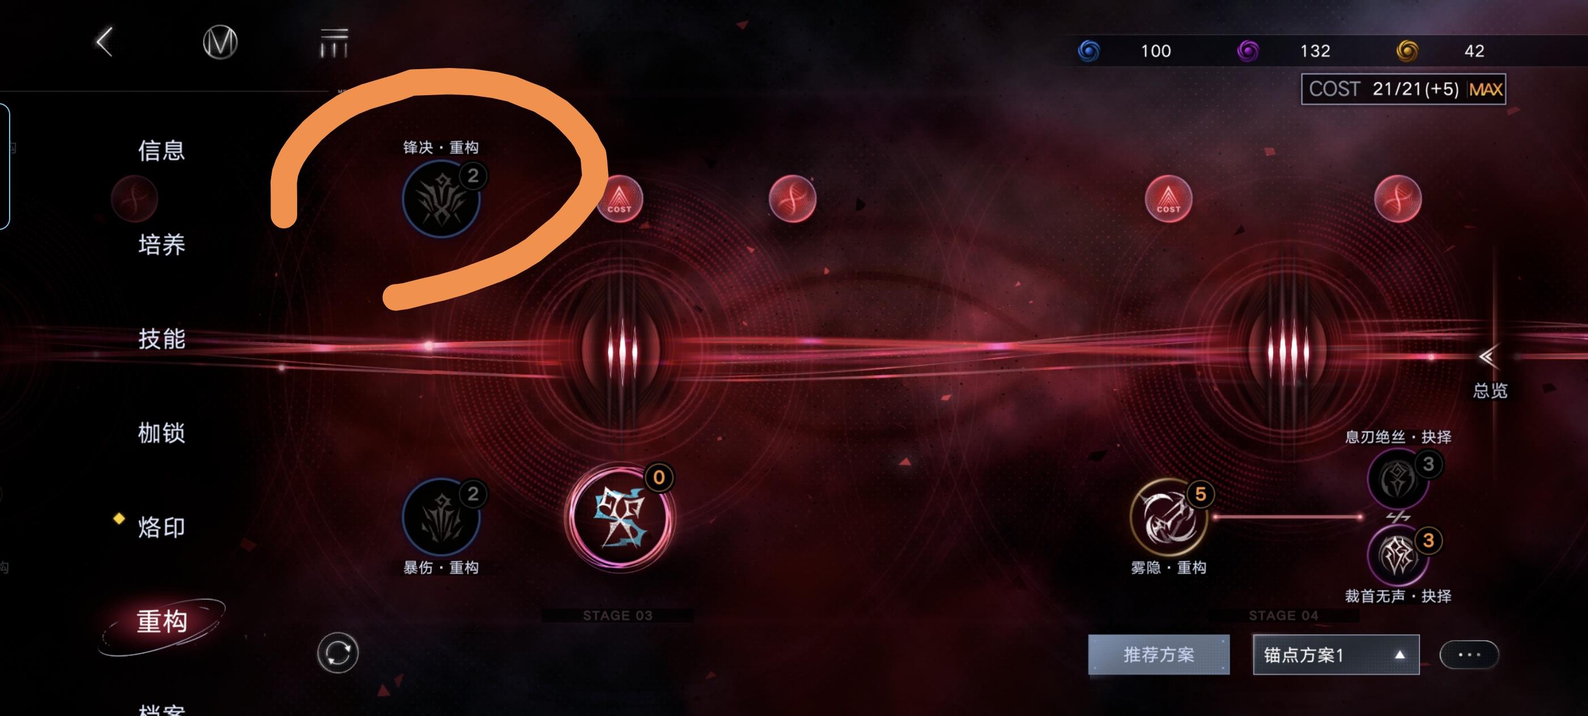1588x716 pixels.
Task: Tap the back arrow icon
Action: click(105, 42)
